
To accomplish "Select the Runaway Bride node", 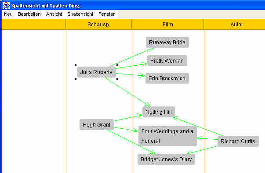I will click(x=167, y=42).
